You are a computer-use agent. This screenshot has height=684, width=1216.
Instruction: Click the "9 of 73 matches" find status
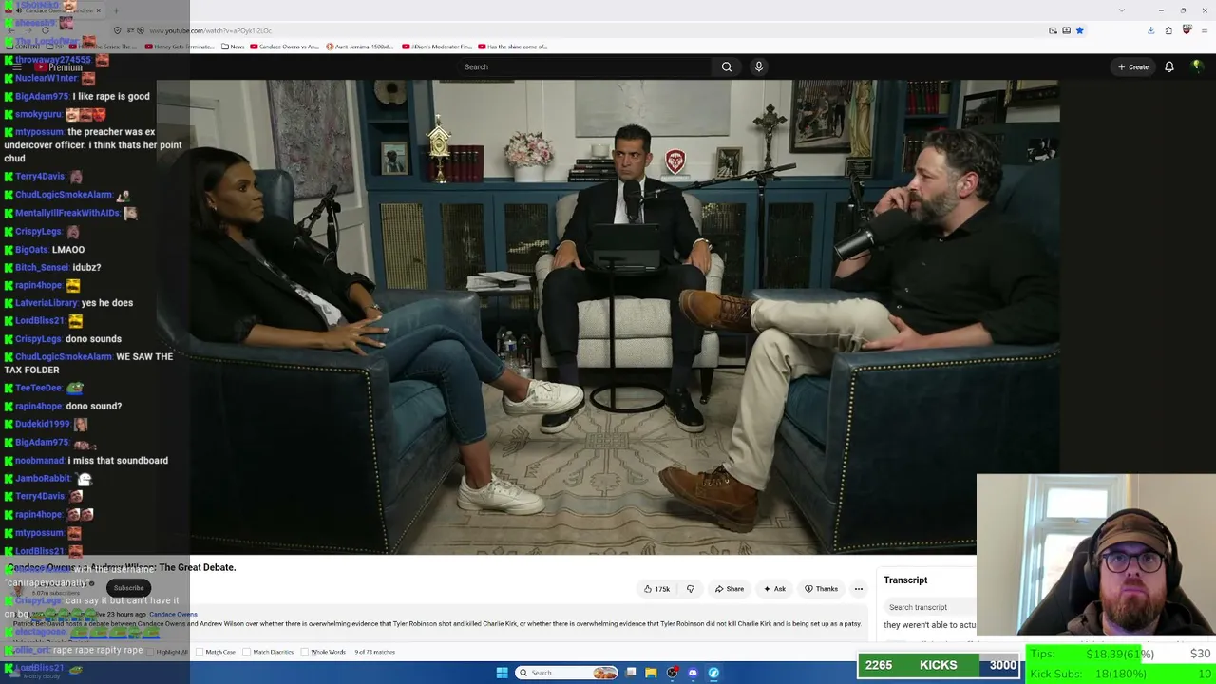point(375,652)
